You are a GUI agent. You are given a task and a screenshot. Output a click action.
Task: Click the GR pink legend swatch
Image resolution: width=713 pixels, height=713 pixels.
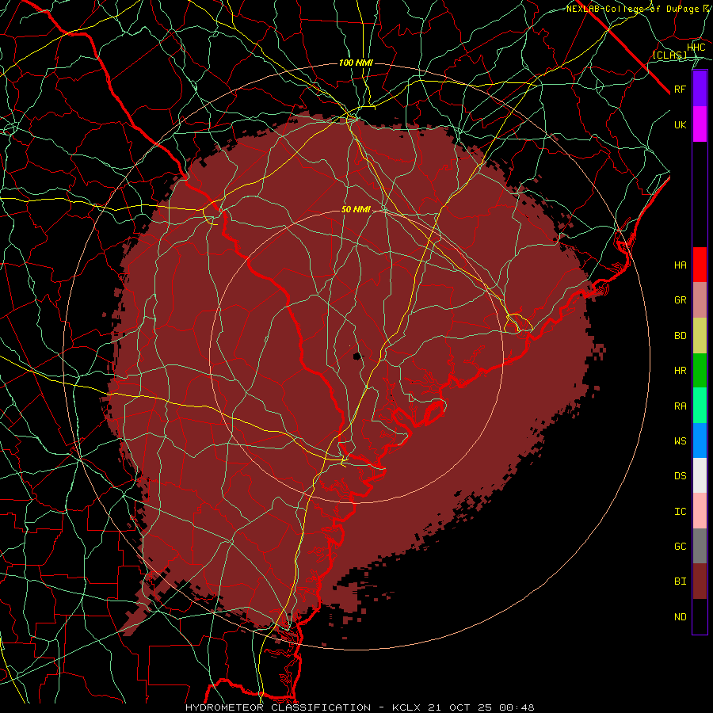[x=700, y=300]
